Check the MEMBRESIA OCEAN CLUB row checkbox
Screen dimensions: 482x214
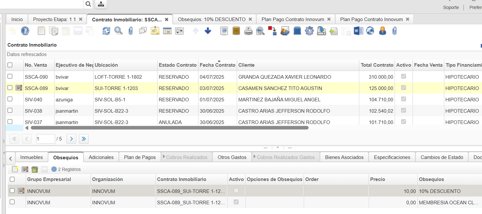(12, 202)
